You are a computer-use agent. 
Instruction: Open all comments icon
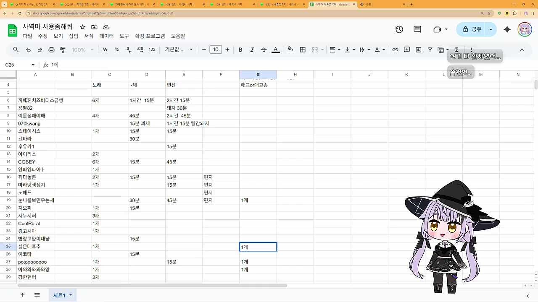(417, 29)
